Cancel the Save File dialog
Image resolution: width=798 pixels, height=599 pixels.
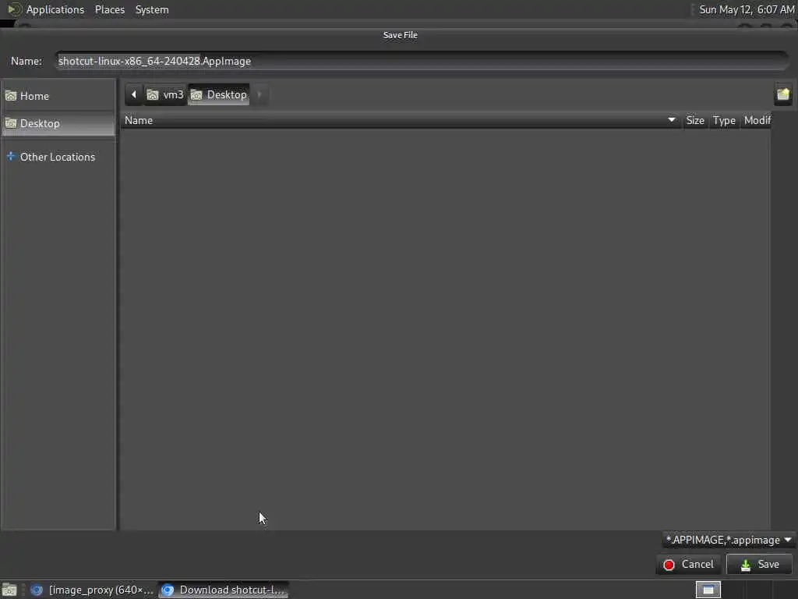tap(689, 565)
